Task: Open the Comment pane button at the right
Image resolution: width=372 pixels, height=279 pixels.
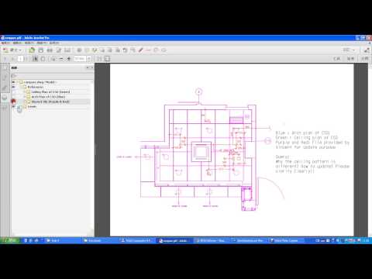Action: point(350,59)
